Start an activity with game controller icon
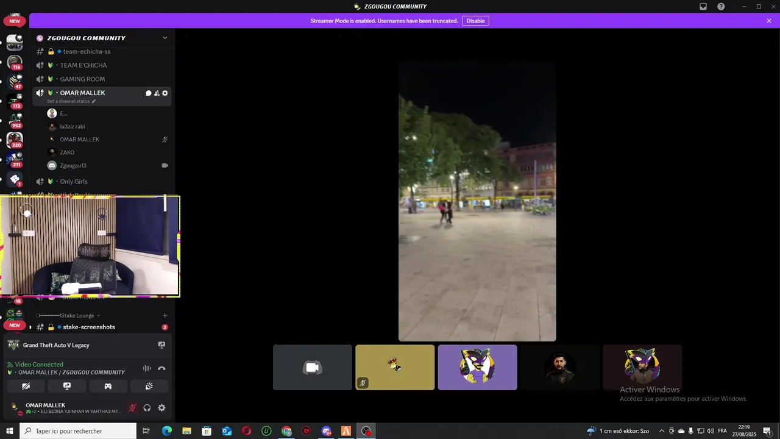780x439 pixels. pyautogui.click(x=108, y=386)
